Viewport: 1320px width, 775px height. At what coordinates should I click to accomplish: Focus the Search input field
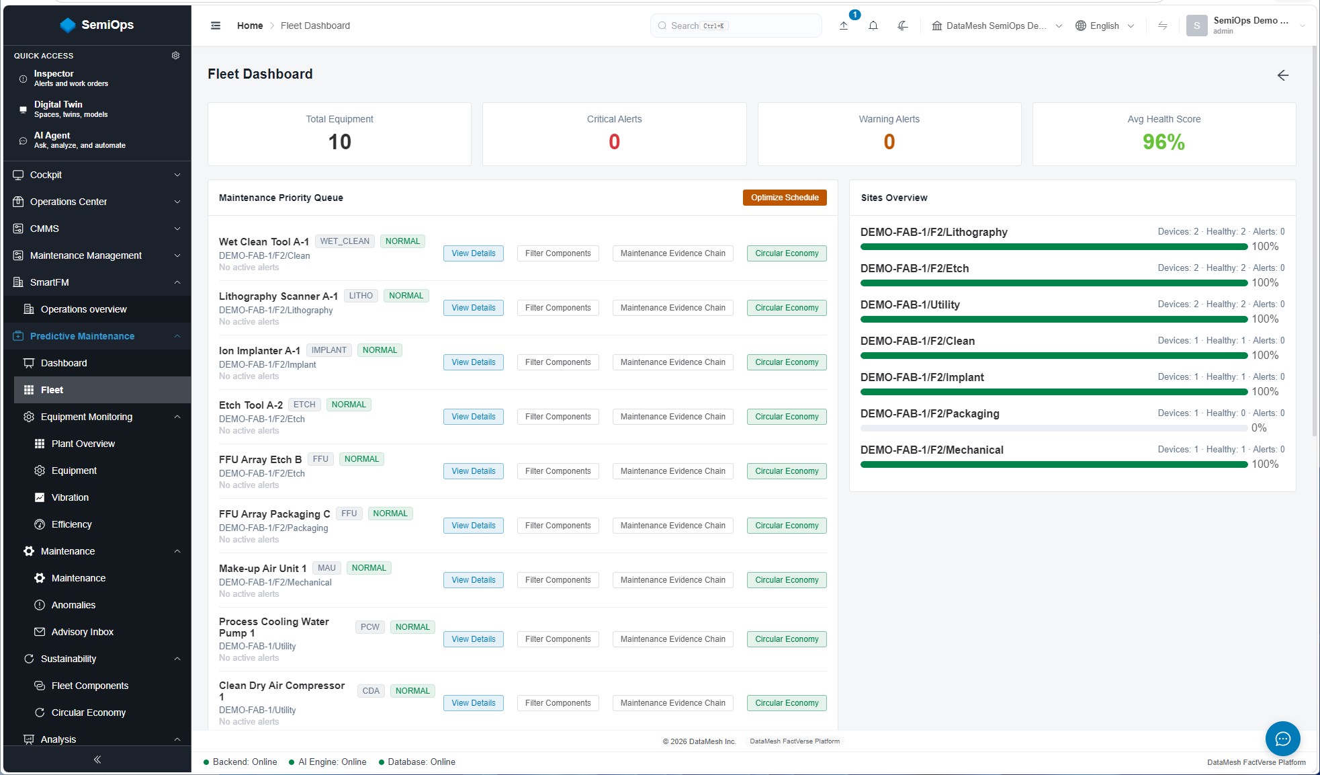pyautogui.click(x=736, y=26)
